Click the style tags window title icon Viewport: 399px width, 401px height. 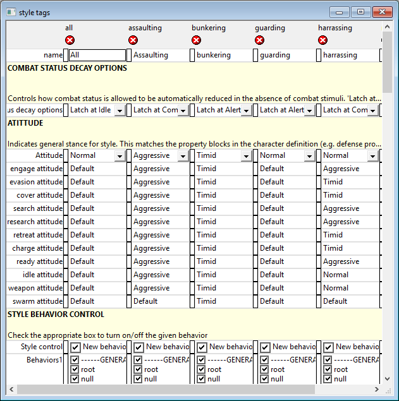point(11,12)
